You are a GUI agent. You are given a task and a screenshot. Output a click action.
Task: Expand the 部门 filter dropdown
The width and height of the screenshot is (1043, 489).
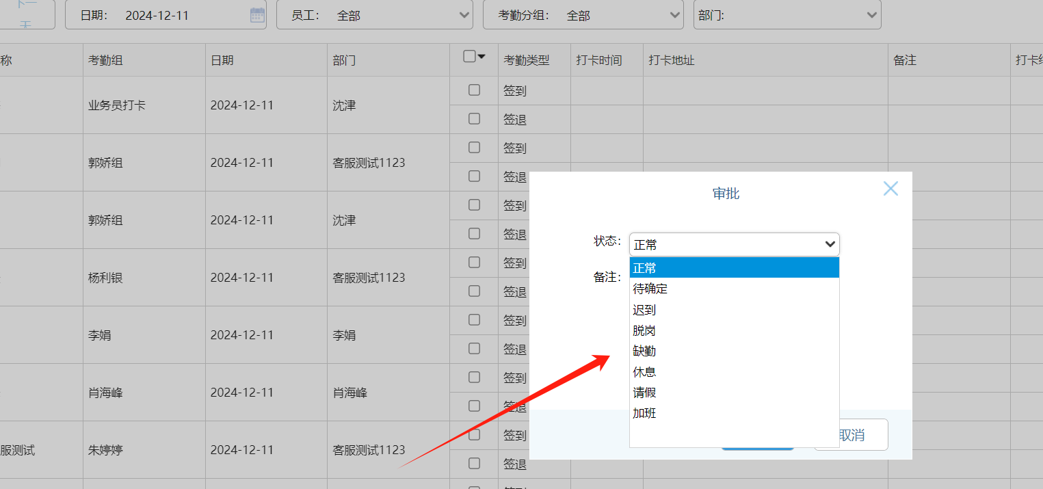pyautogui.click(x=787, y=15)
